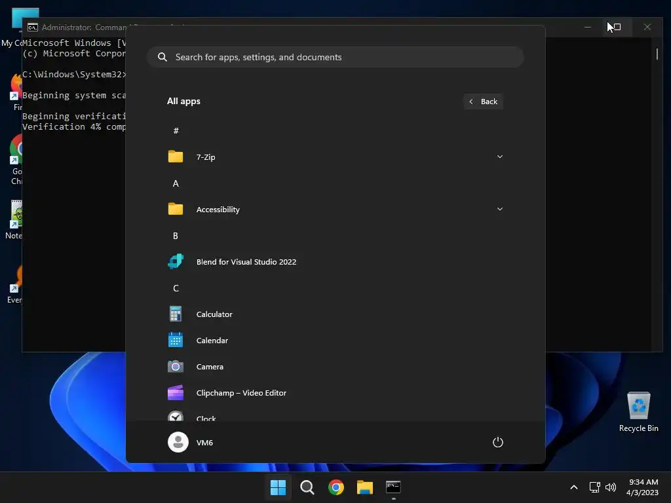Click Clipchamp – Video Editor label

tap(241, 393)
